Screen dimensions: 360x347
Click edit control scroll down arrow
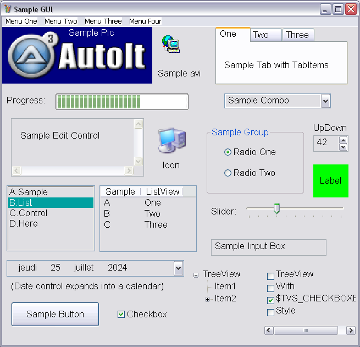pyautogui.click(x=138, y=161)
